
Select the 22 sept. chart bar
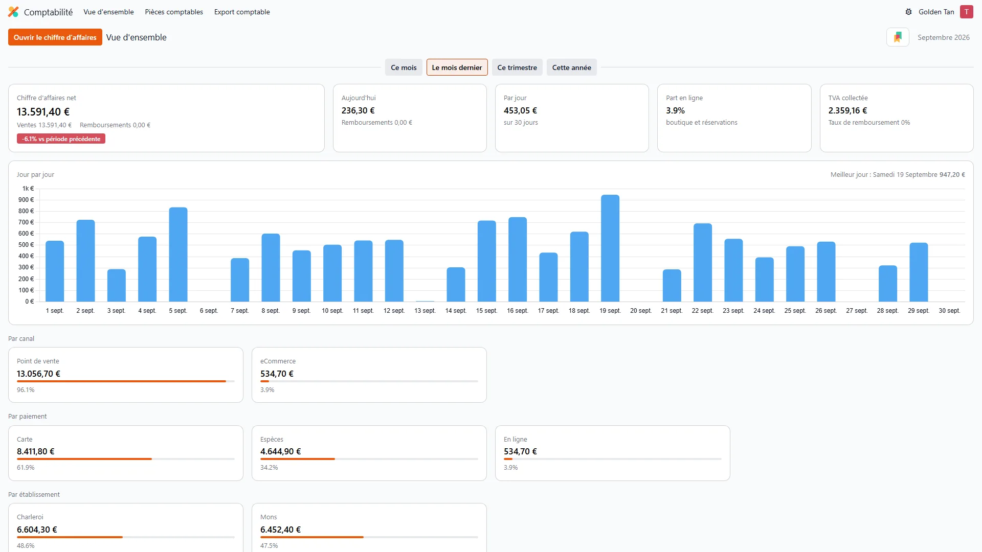coord(702,263)
